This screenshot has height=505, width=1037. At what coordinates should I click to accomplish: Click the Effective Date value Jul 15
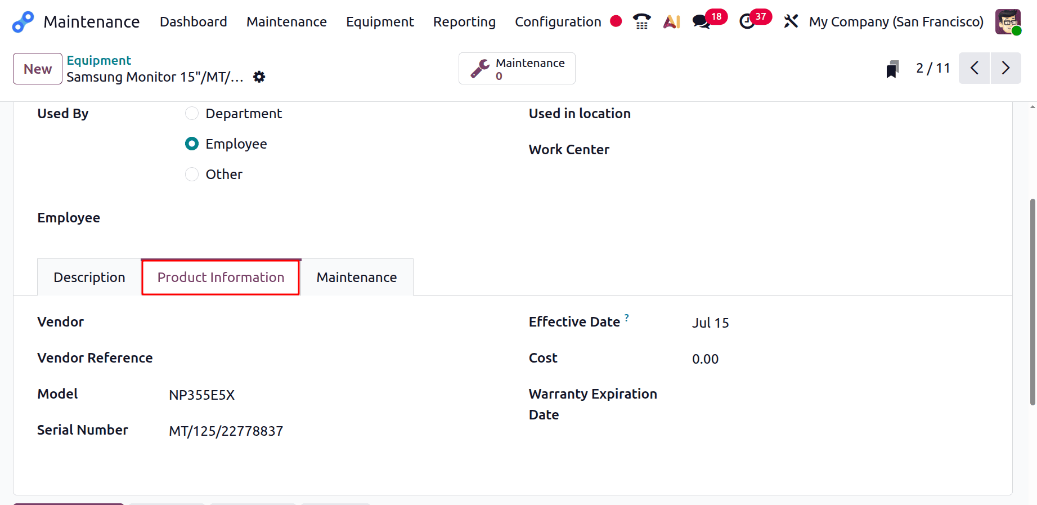tap(710, 323)
